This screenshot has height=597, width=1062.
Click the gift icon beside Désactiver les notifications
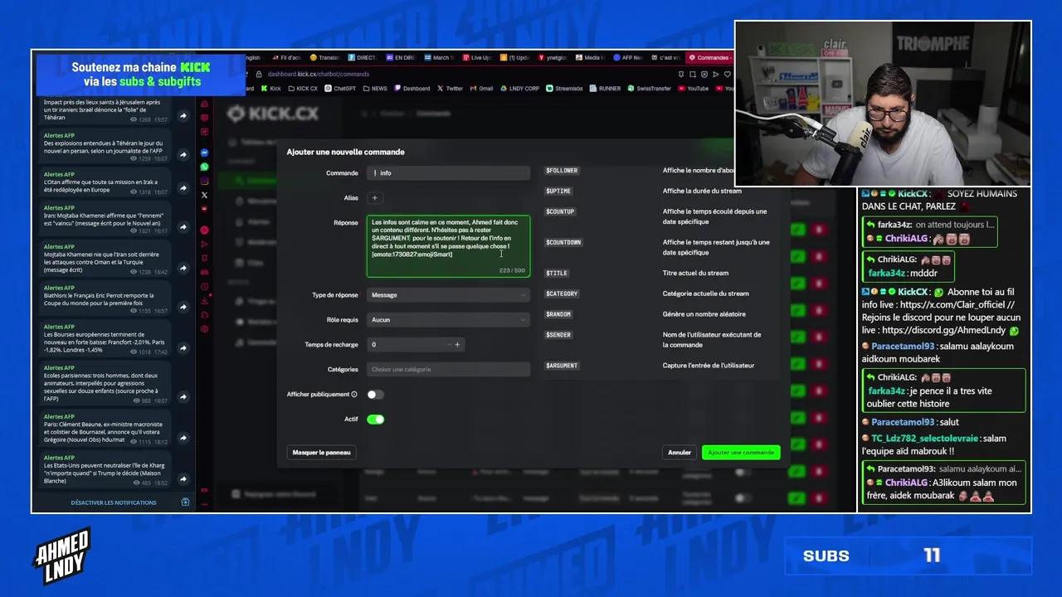[185, 502]
